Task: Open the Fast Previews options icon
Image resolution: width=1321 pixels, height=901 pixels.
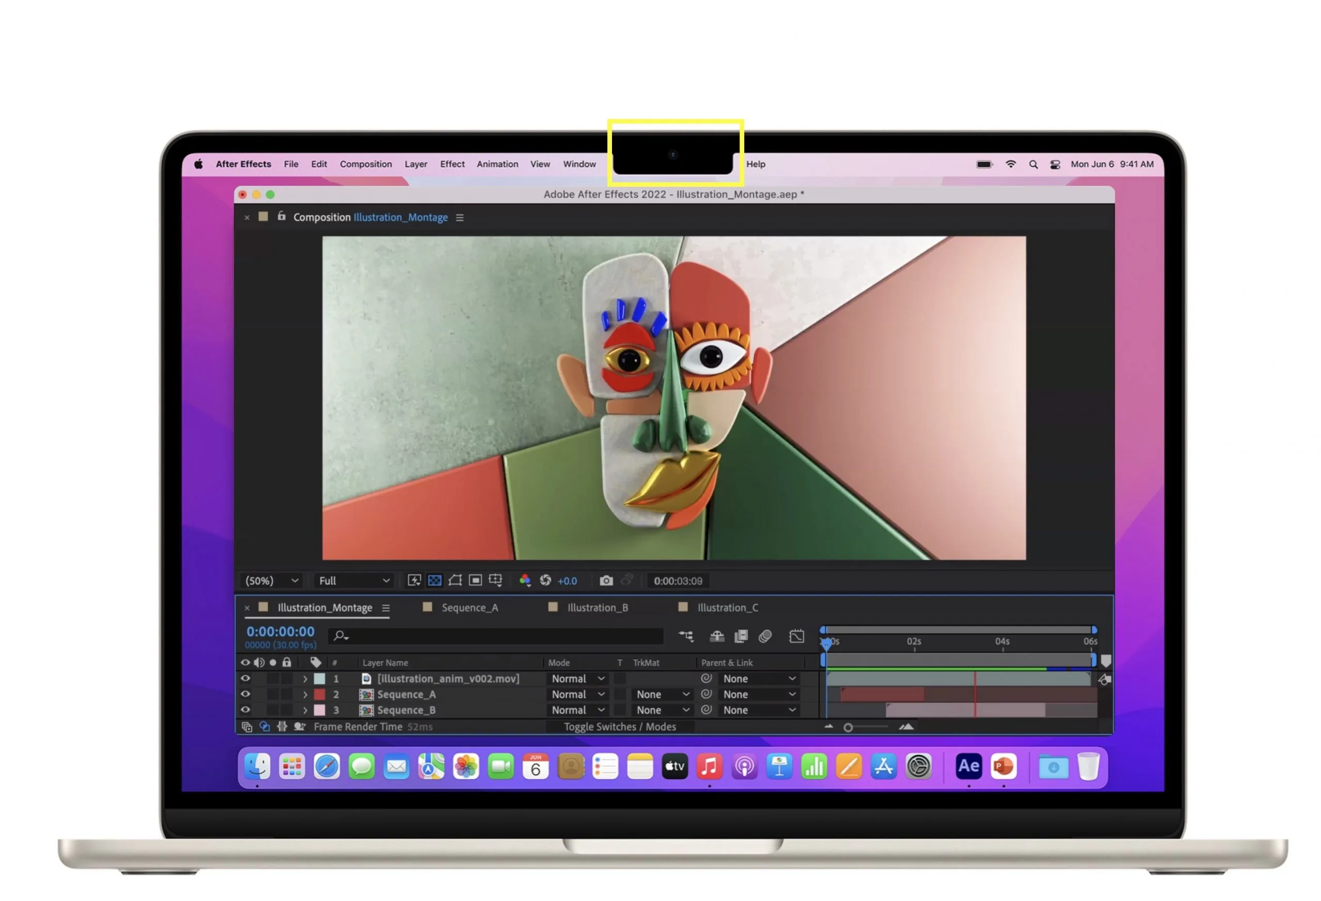Action: click(414, 581)
